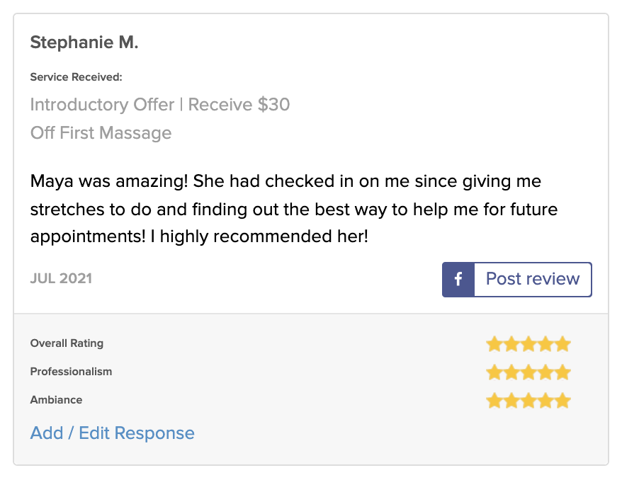Click the Overall Rating label
The image size is (622, 480).
coord(67,343)
